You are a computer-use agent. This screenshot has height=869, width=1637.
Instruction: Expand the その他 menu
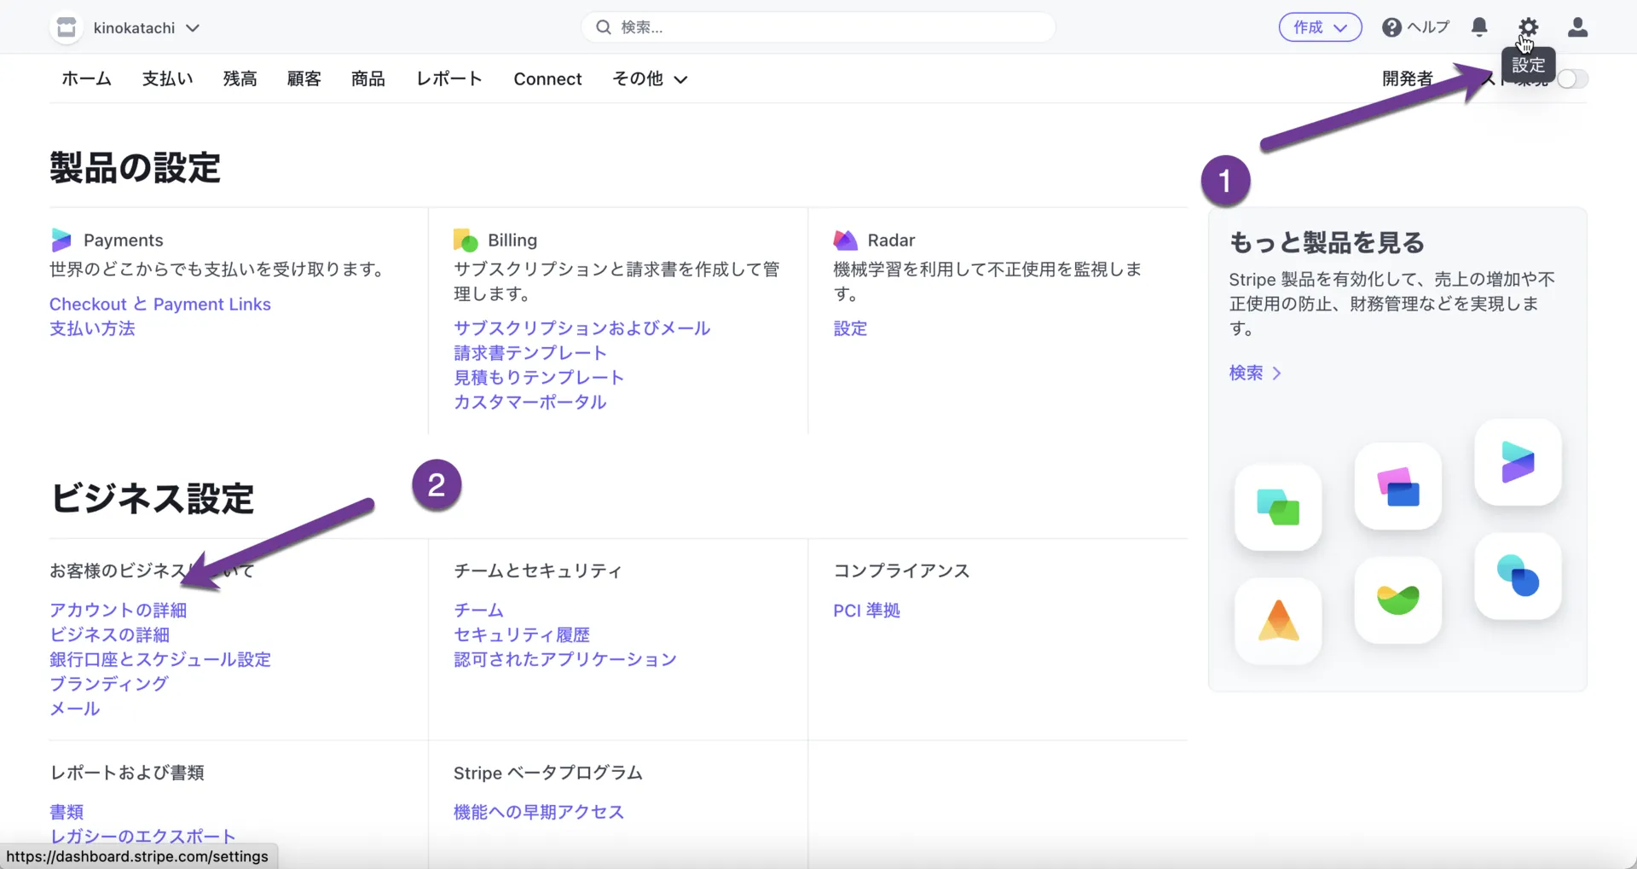[x=650, y=79]
